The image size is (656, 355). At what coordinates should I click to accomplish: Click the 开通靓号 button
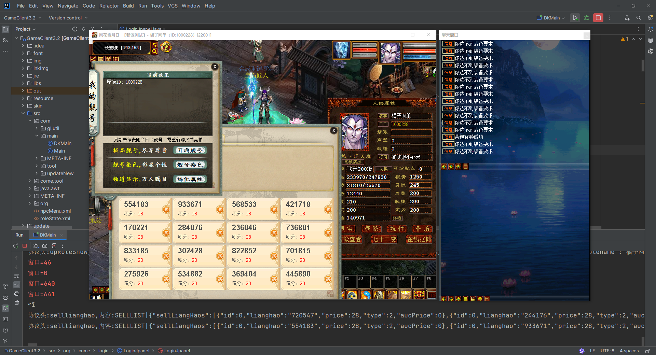click(x=190, y=150)
